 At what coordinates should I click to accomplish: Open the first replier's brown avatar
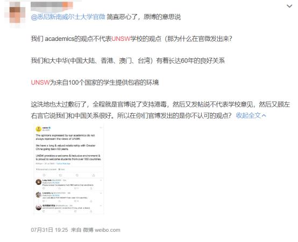tap(39, 182)
